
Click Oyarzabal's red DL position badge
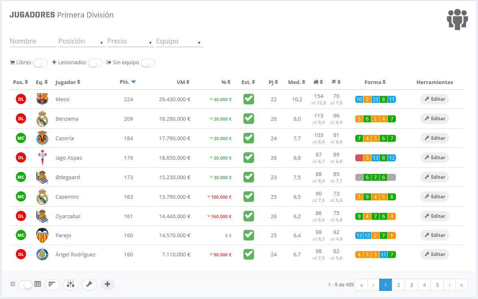pyautogui.click(x=21, y=216)
